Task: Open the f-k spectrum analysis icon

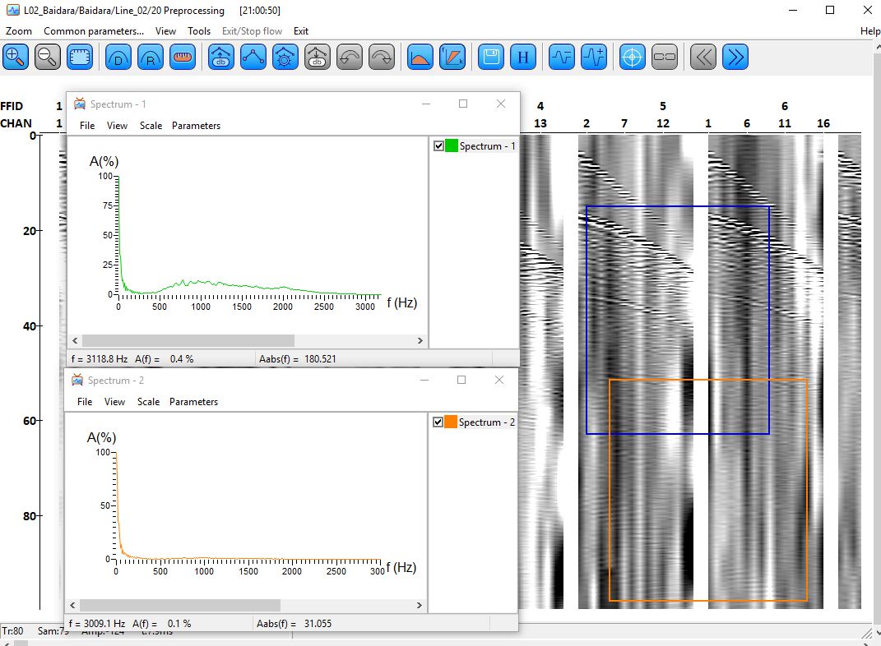Action: [452, 57]
